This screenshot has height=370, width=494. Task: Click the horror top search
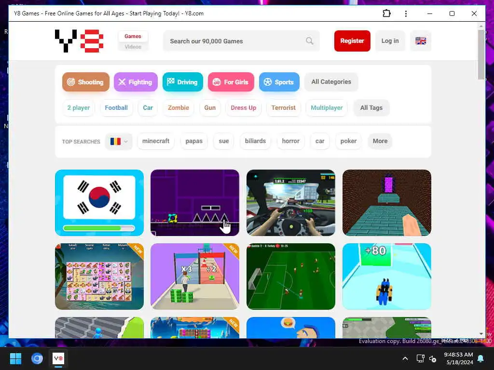[290, 141]
